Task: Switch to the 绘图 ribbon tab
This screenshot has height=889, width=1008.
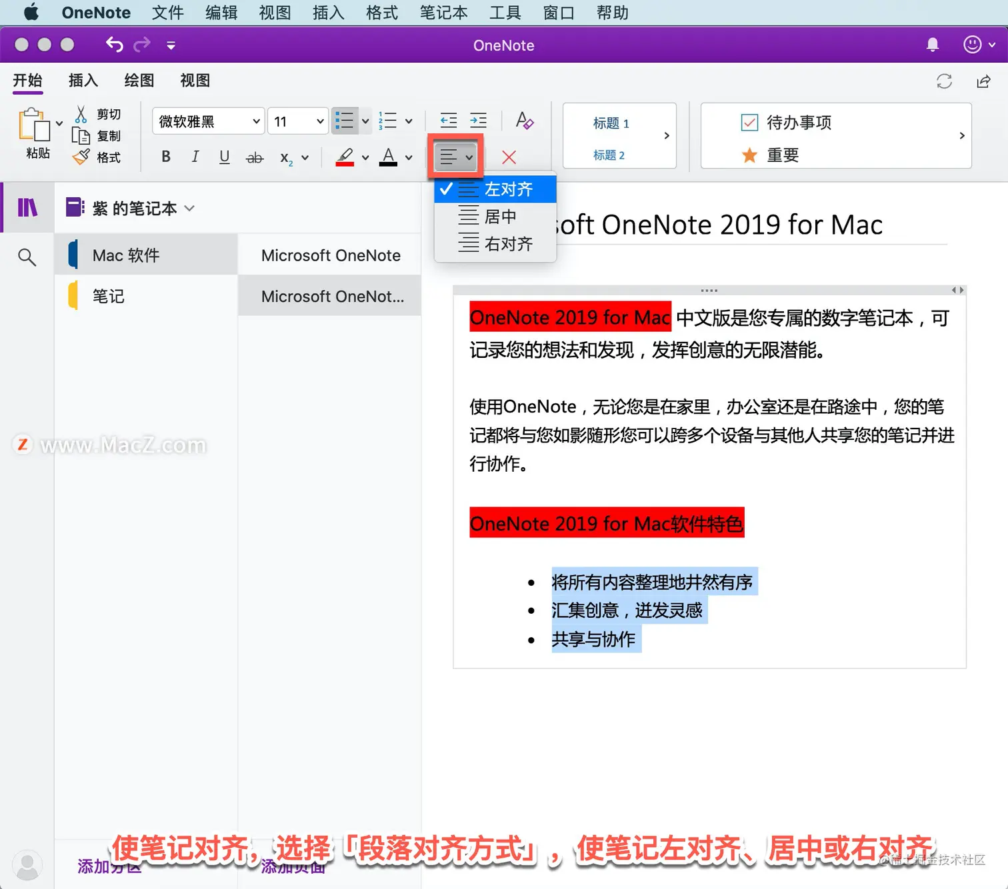Action: click(x=139, y=81)
